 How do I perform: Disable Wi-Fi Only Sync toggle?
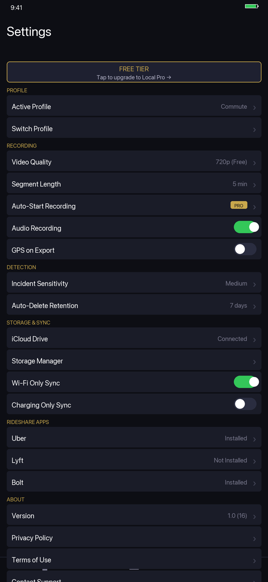[x=245, y=382]
